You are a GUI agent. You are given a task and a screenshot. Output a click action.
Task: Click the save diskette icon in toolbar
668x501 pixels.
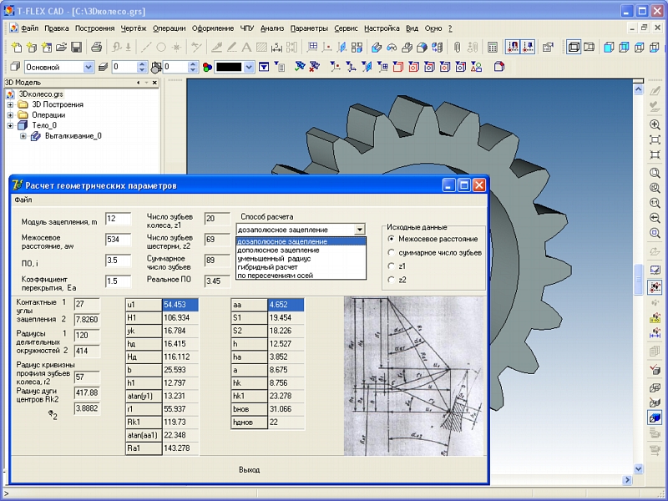pos(76,47)
